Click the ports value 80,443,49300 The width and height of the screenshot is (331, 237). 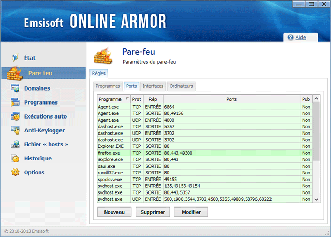pyautogui.click(x=178, y=153)
